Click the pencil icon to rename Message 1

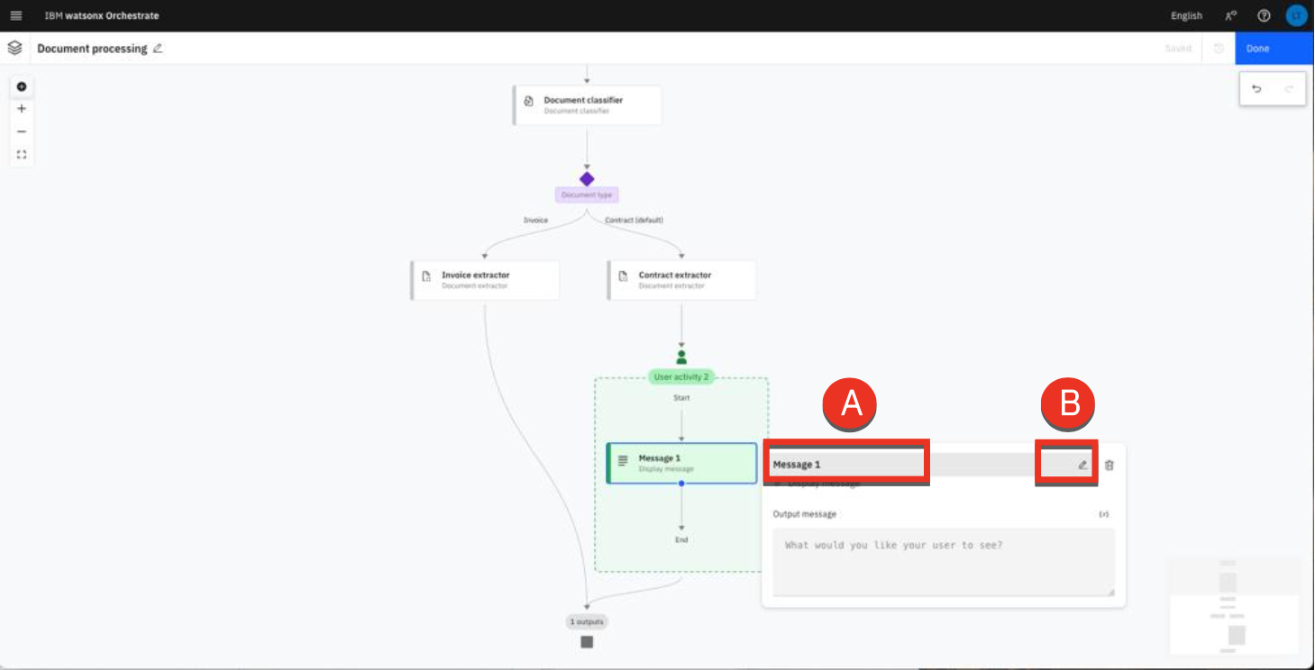coord(1082,466)
